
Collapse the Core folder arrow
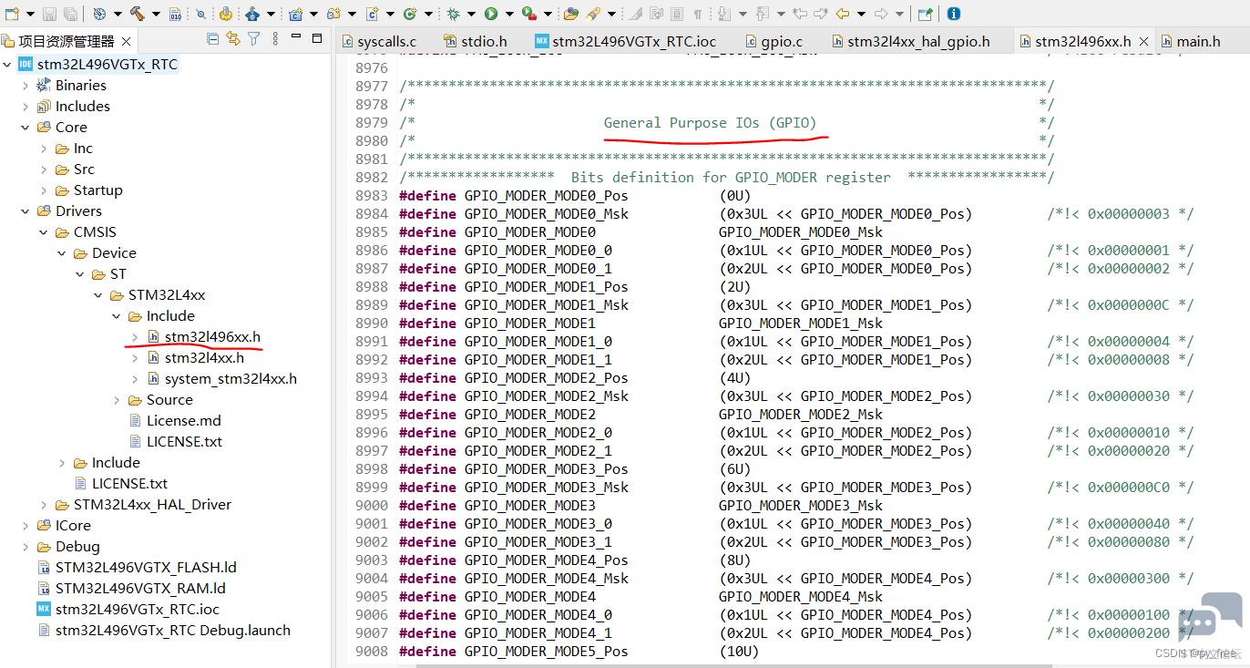click(x=26, y=127)
